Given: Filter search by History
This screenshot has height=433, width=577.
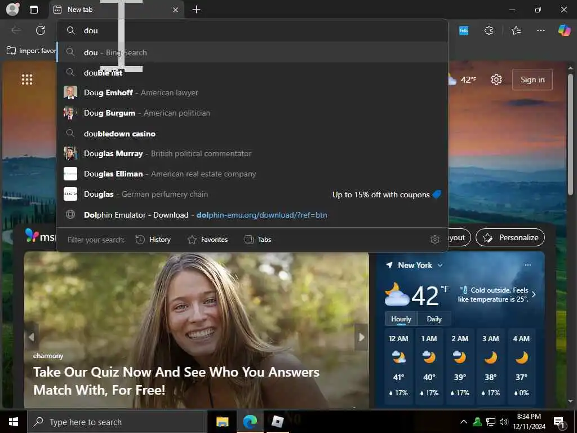Looking at the screenshot, I should [x=153, y=240].
